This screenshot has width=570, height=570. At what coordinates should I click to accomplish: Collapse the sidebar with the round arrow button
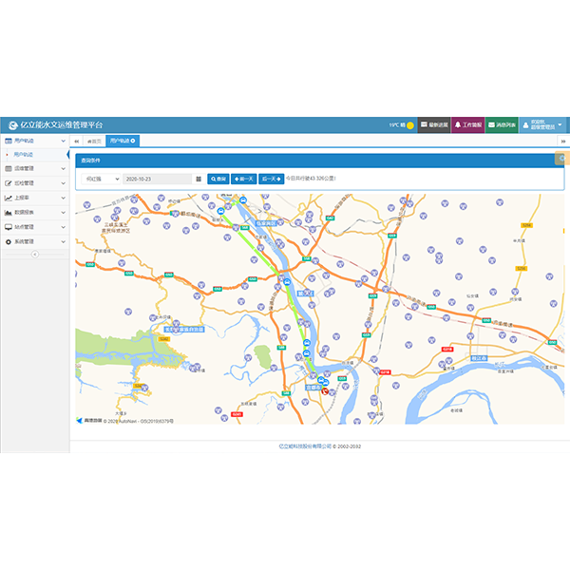(x=35, y=254)
